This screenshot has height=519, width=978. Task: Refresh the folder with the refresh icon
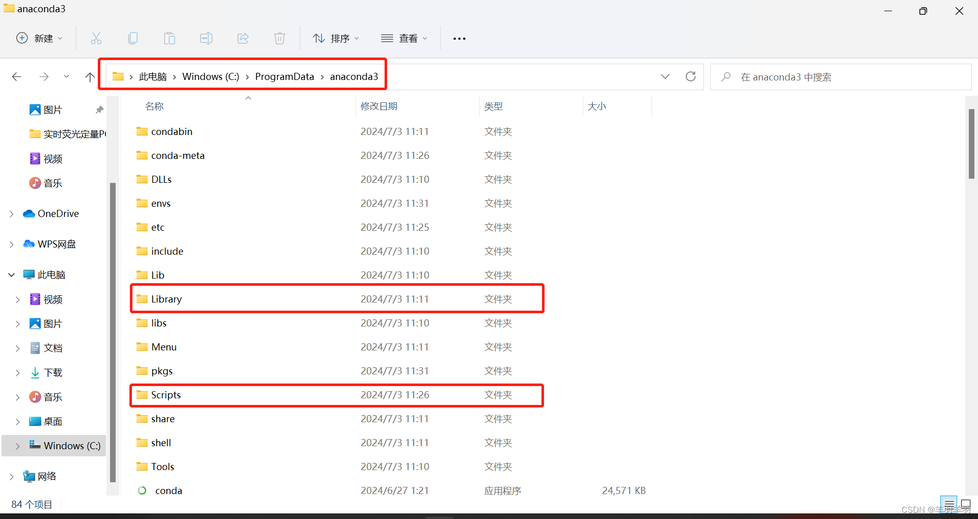(x=691, y=76)
